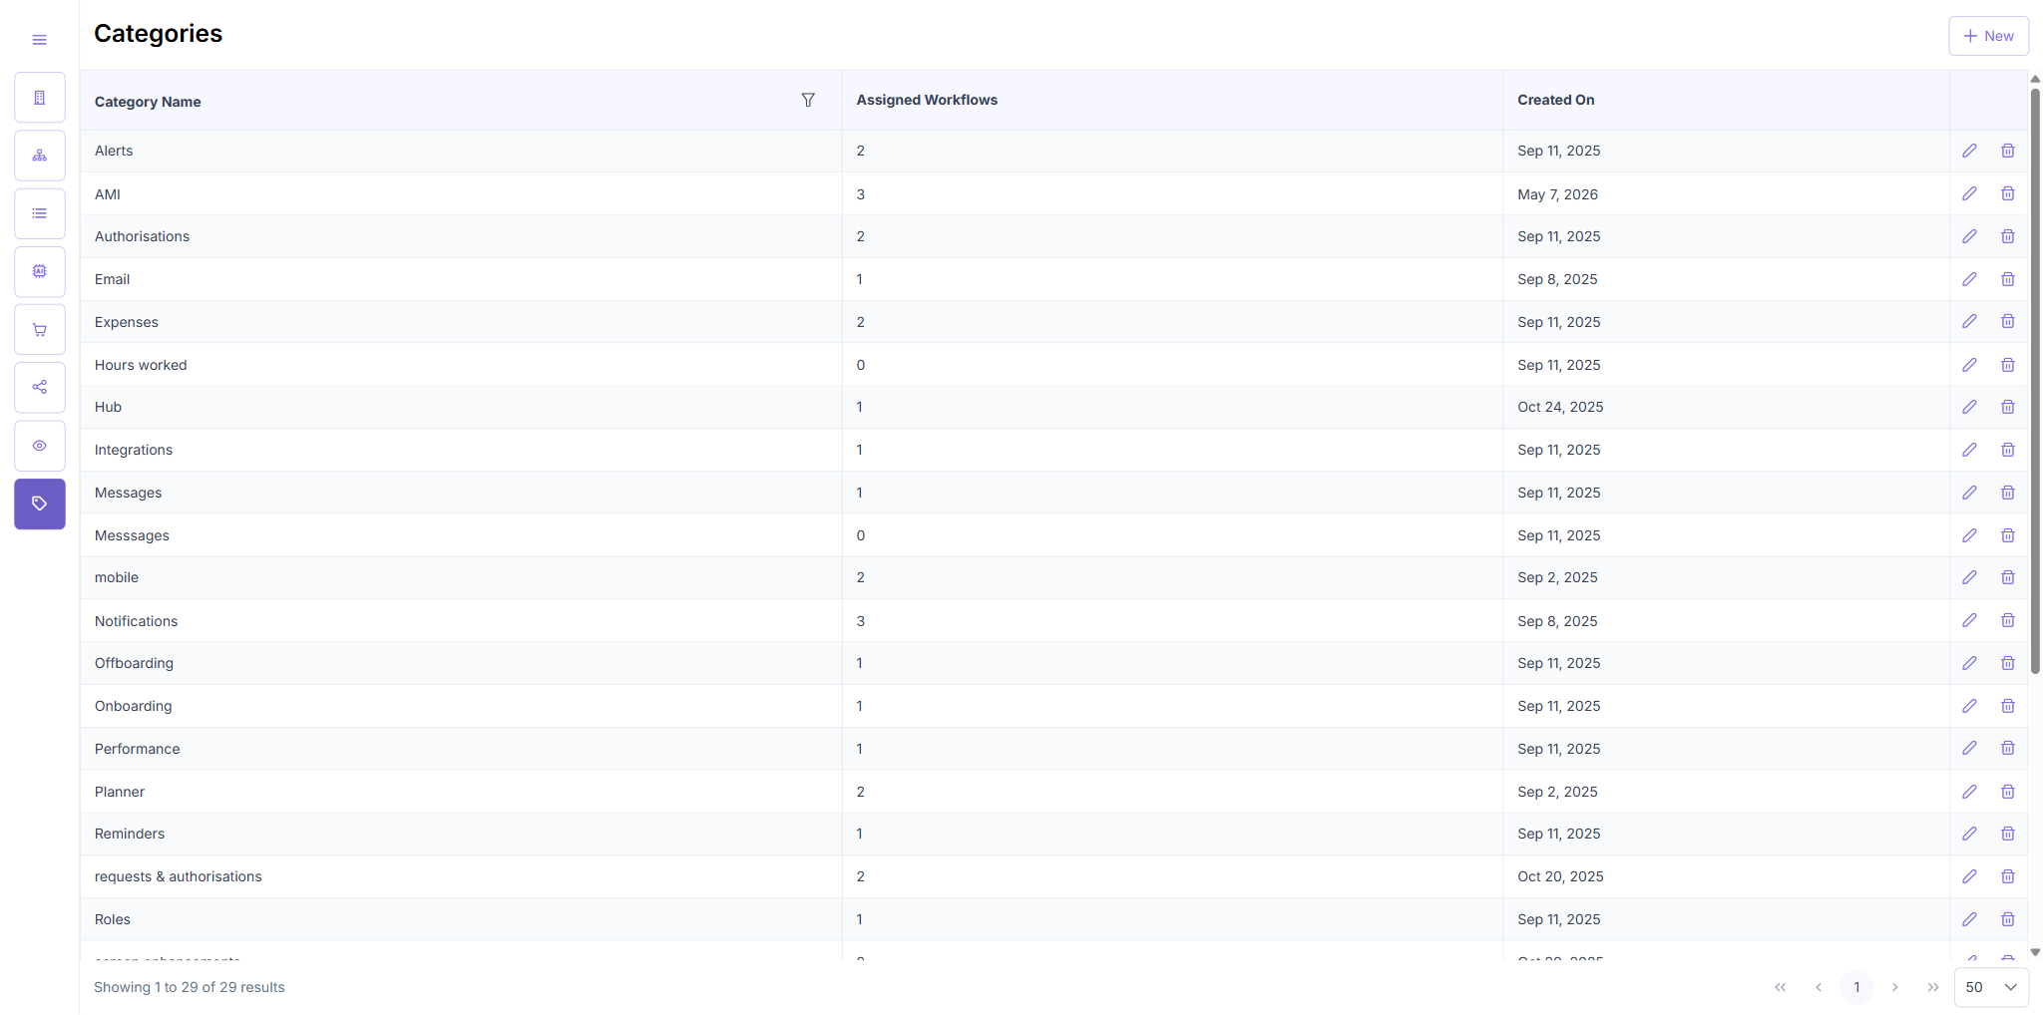Edit the Offboarding category
Viewport: 2043px width, 1015px height.
(1969, 663)
